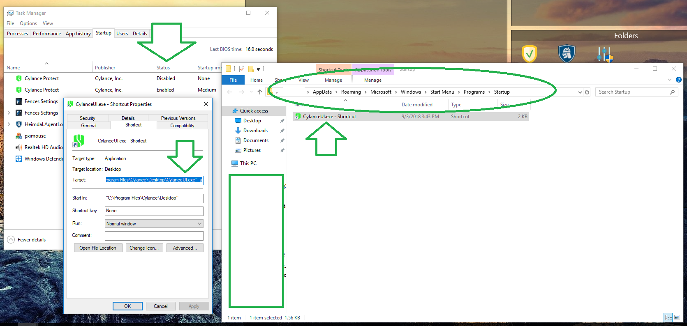Screen dimensions: 687x326
Task: Select the pximouse startup entry icon
Action: (x=19, y=136)
